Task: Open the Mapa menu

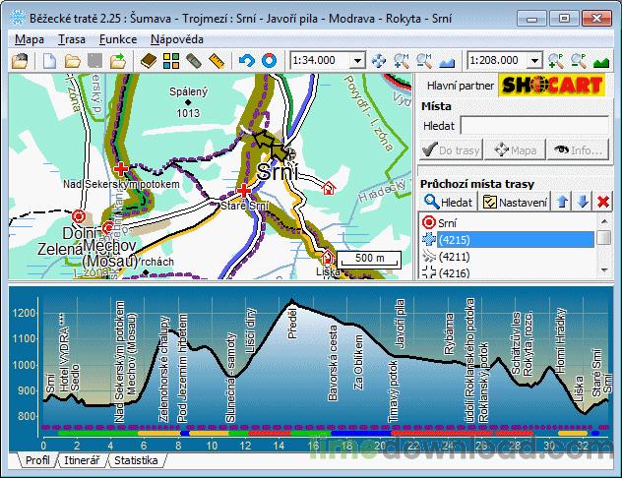Action: point(30,39)
